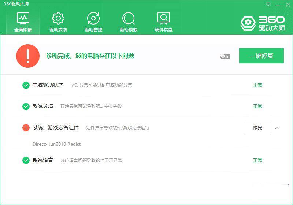
Task: Collapse the 系统、游戏必备组件 details chevron
Action: click(277, 128)
